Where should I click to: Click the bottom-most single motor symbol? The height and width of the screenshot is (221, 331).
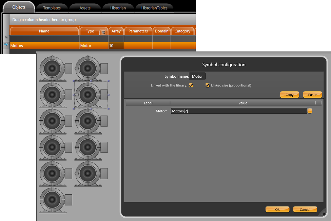pos(55,200)
